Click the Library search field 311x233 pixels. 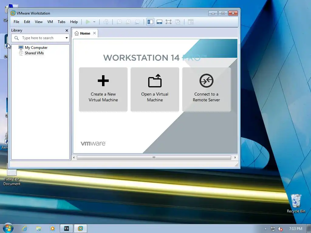(x=40, y=38)
